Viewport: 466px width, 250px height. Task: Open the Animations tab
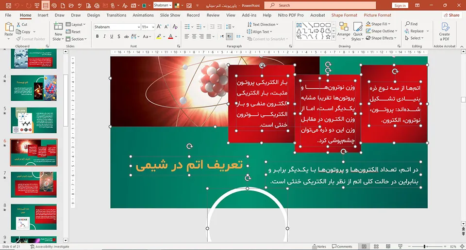coord(143,15)
